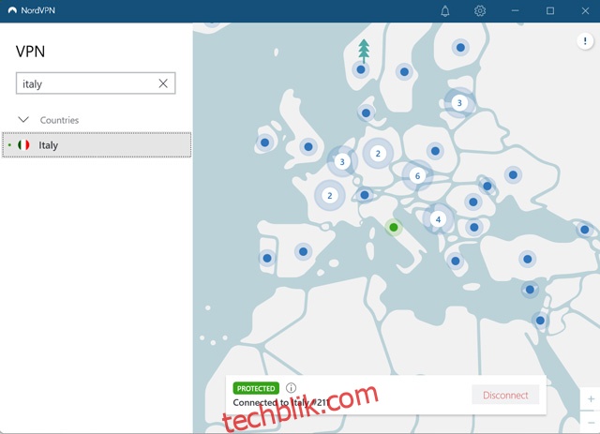The height and width of the screenshot is (434, 600).
Task: Select the Finland server marker
Action: tap(460, 48)
